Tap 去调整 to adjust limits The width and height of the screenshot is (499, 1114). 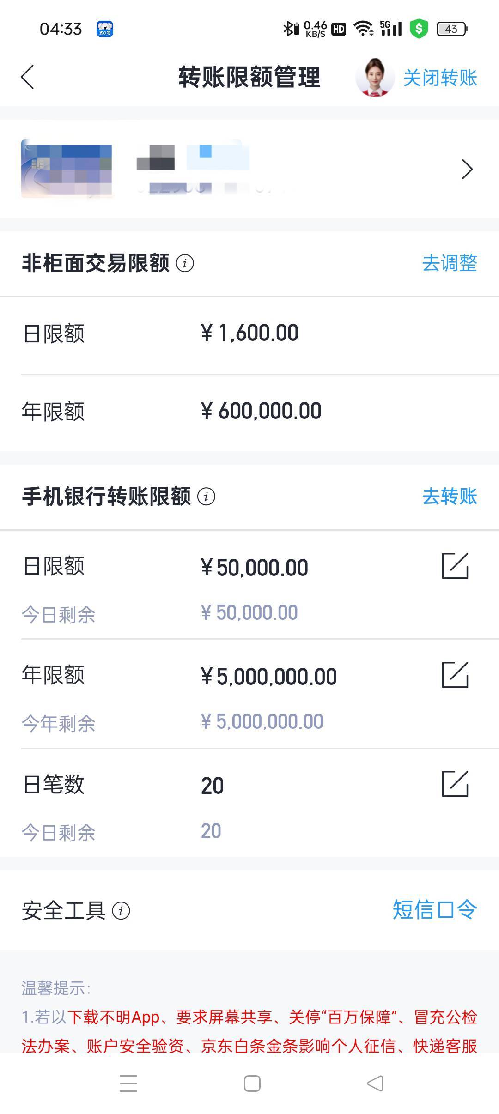pyautogui.click(x=449, y=263)
